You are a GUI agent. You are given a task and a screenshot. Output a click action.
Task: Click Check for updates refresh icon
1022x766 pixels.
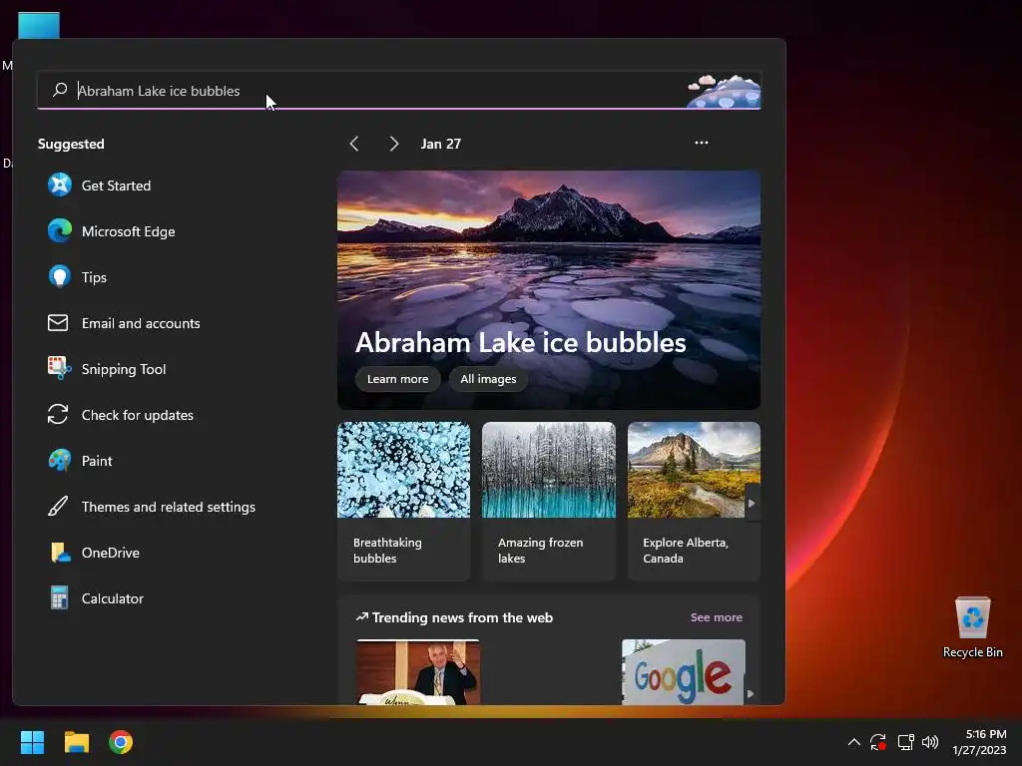[x=58, y=414]
